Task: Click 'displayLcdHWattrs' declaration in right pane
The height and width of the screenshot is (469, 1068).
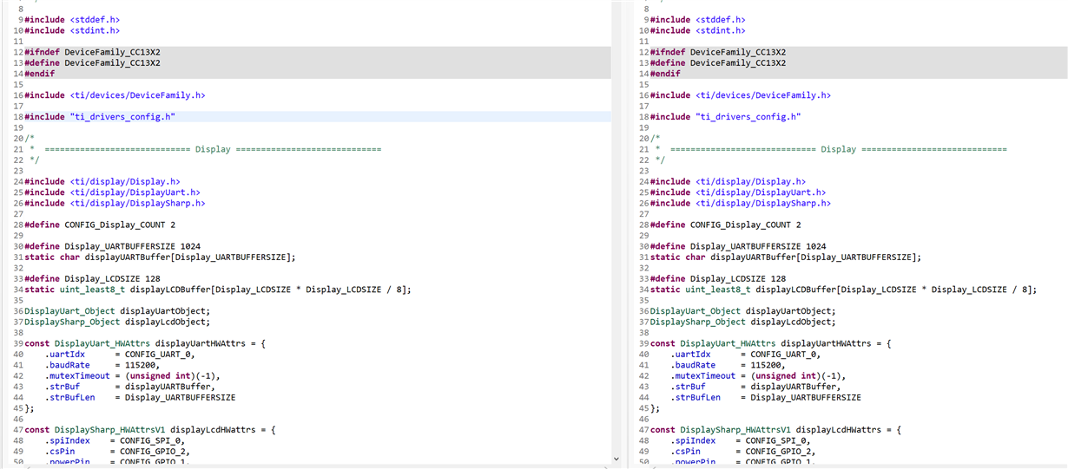Action: click(775, 430)
